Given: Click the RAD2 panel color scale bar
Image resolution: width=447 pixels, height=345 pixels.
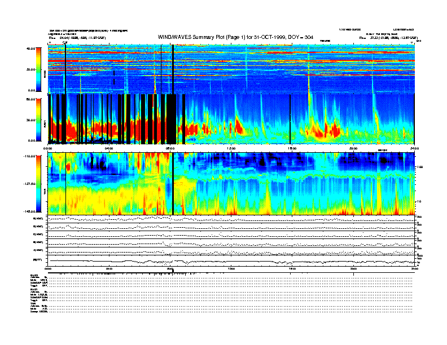Looking at the screenshot, I should 38,69.
